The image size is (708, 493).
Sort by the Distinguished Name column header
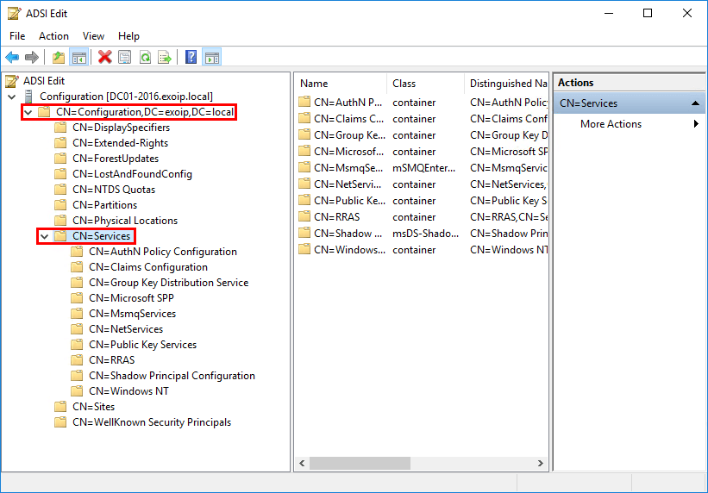(506, 84)
